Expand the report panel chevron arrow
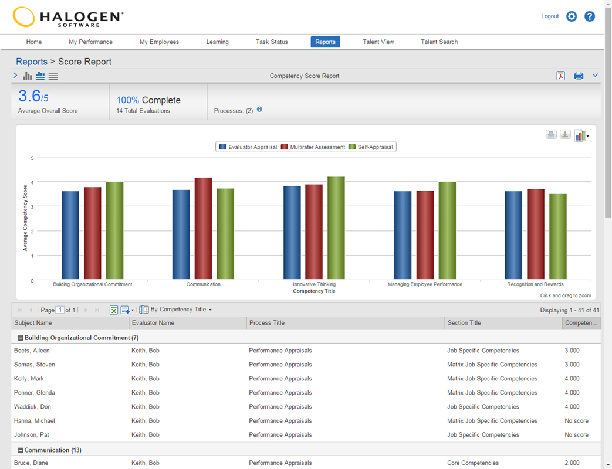 pyautogui.click(x=15, y=76)
